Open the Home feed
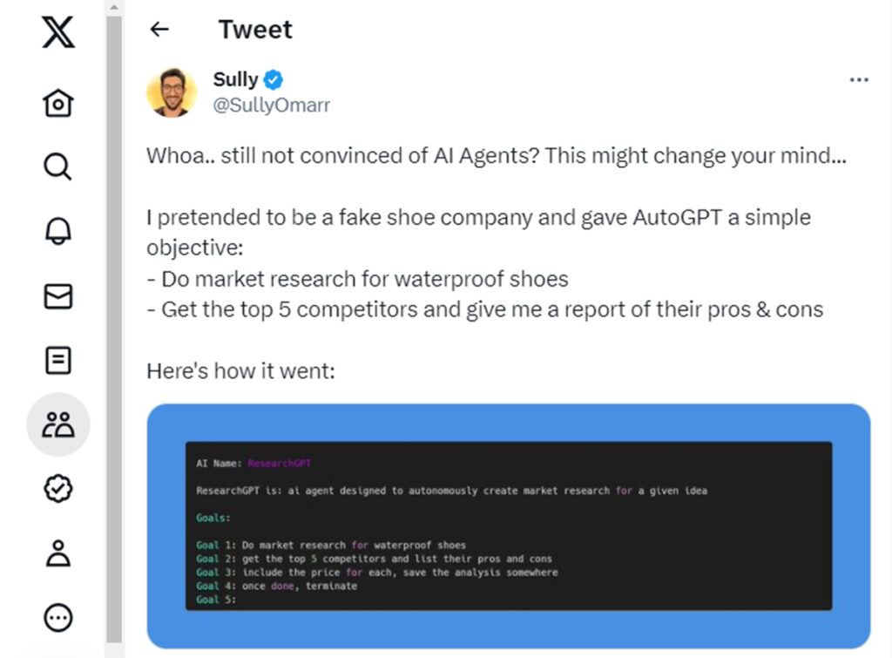Image resolution: width=892 pixels, height=658 pixels. click(57, 102)
